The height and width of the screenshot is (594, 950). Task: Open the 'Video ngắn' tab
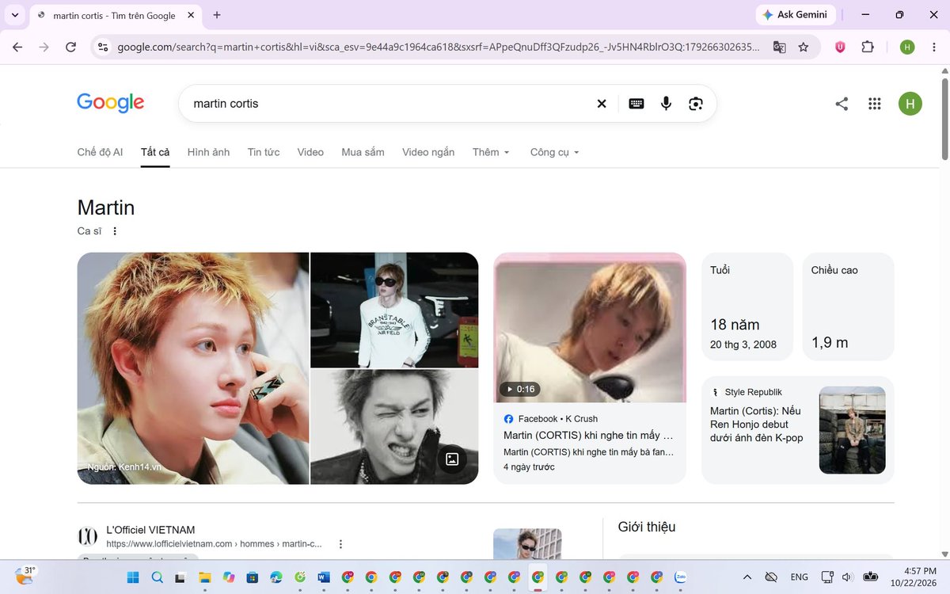pos(428,152)
